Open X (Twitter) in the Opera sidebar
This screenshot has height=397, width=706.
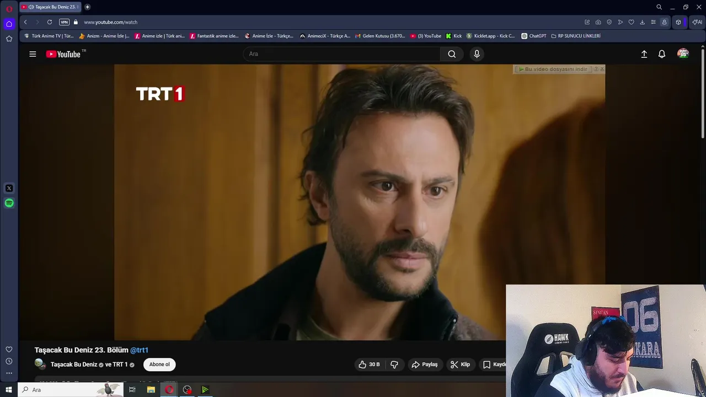click(x=9, y=189)
